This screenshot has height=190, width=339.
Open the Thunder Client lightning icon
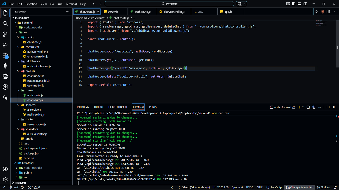pyautogui.click(x=5, y=87)
